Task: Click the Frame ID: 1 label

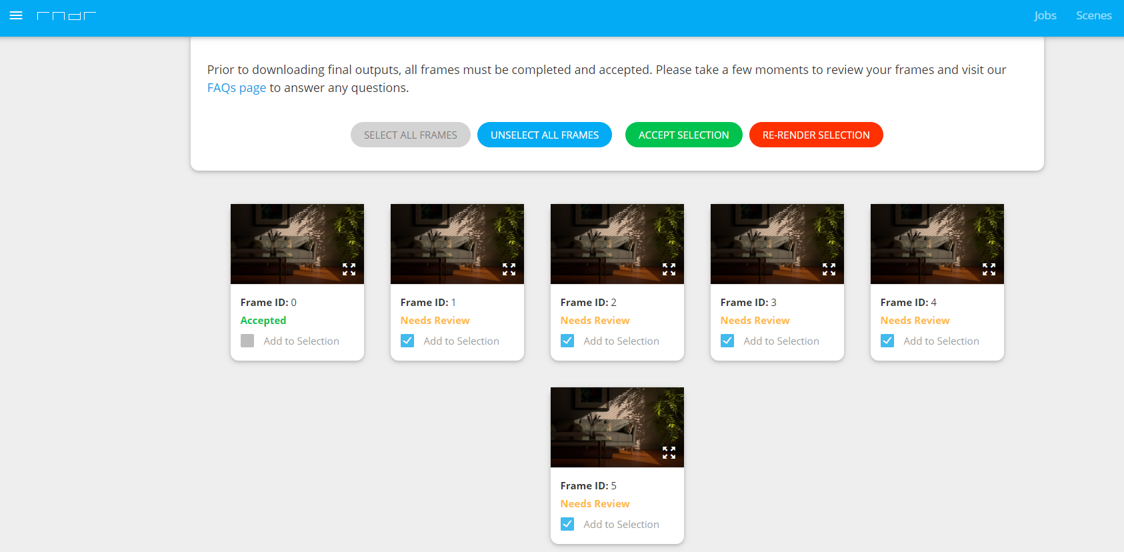Action: coord(429,303)
